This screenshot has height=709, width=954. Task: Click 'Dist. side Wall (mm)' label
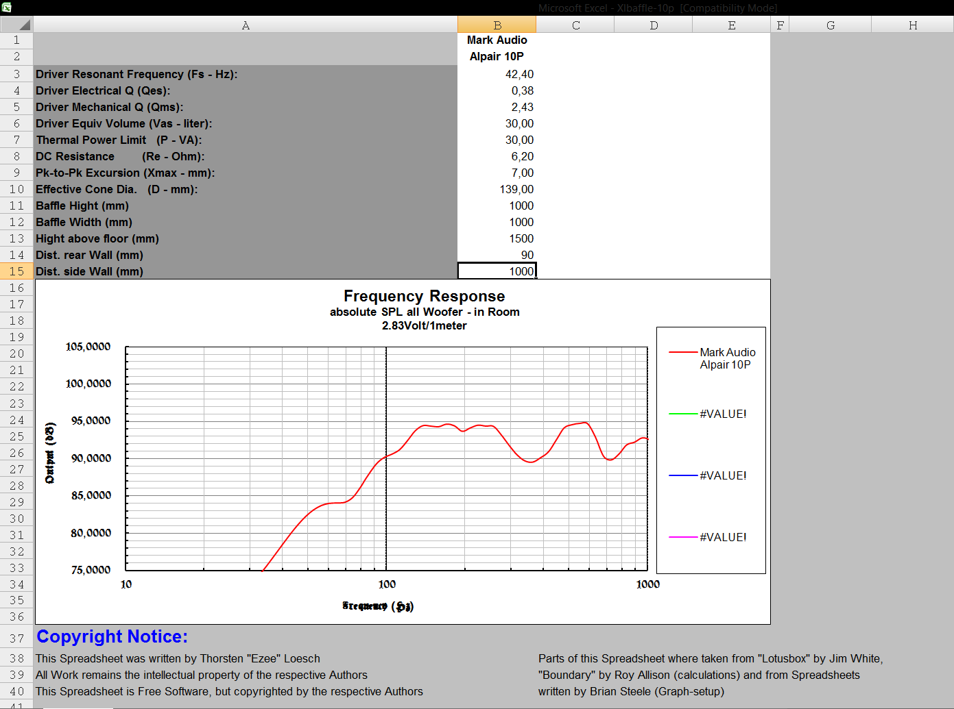[x=89, y=271]
